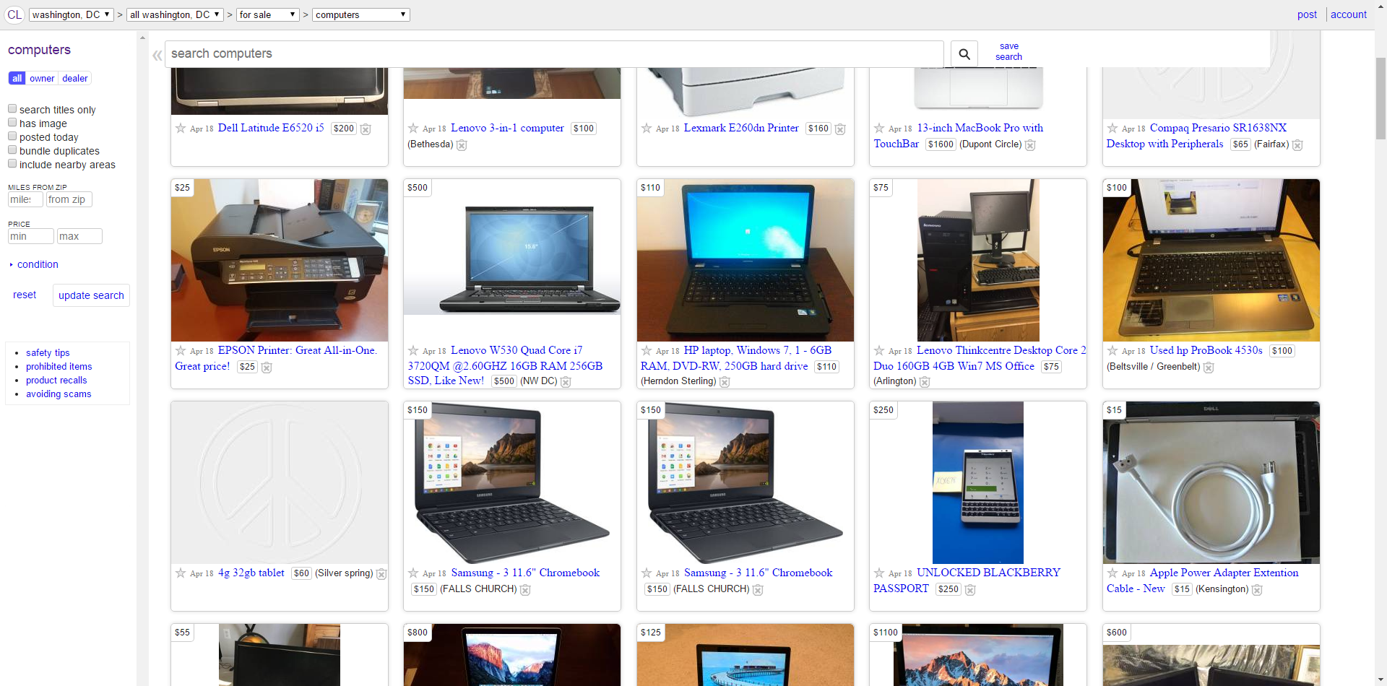Hide the Lenovo W530 listing
Screen dimensions: 1387x686
pyautogui.click(x=566, y=382)
